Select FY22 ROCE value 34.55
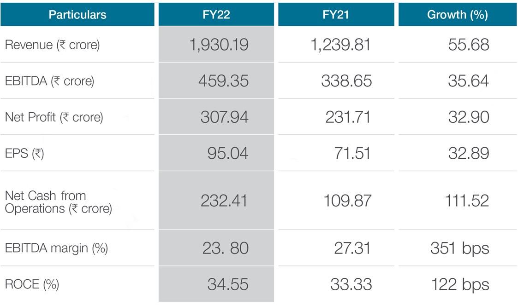Screen dimensions: 518x305 point(228,284)
